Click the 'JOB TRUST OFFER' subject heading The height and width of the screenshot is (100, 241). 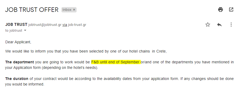point(32,10)
